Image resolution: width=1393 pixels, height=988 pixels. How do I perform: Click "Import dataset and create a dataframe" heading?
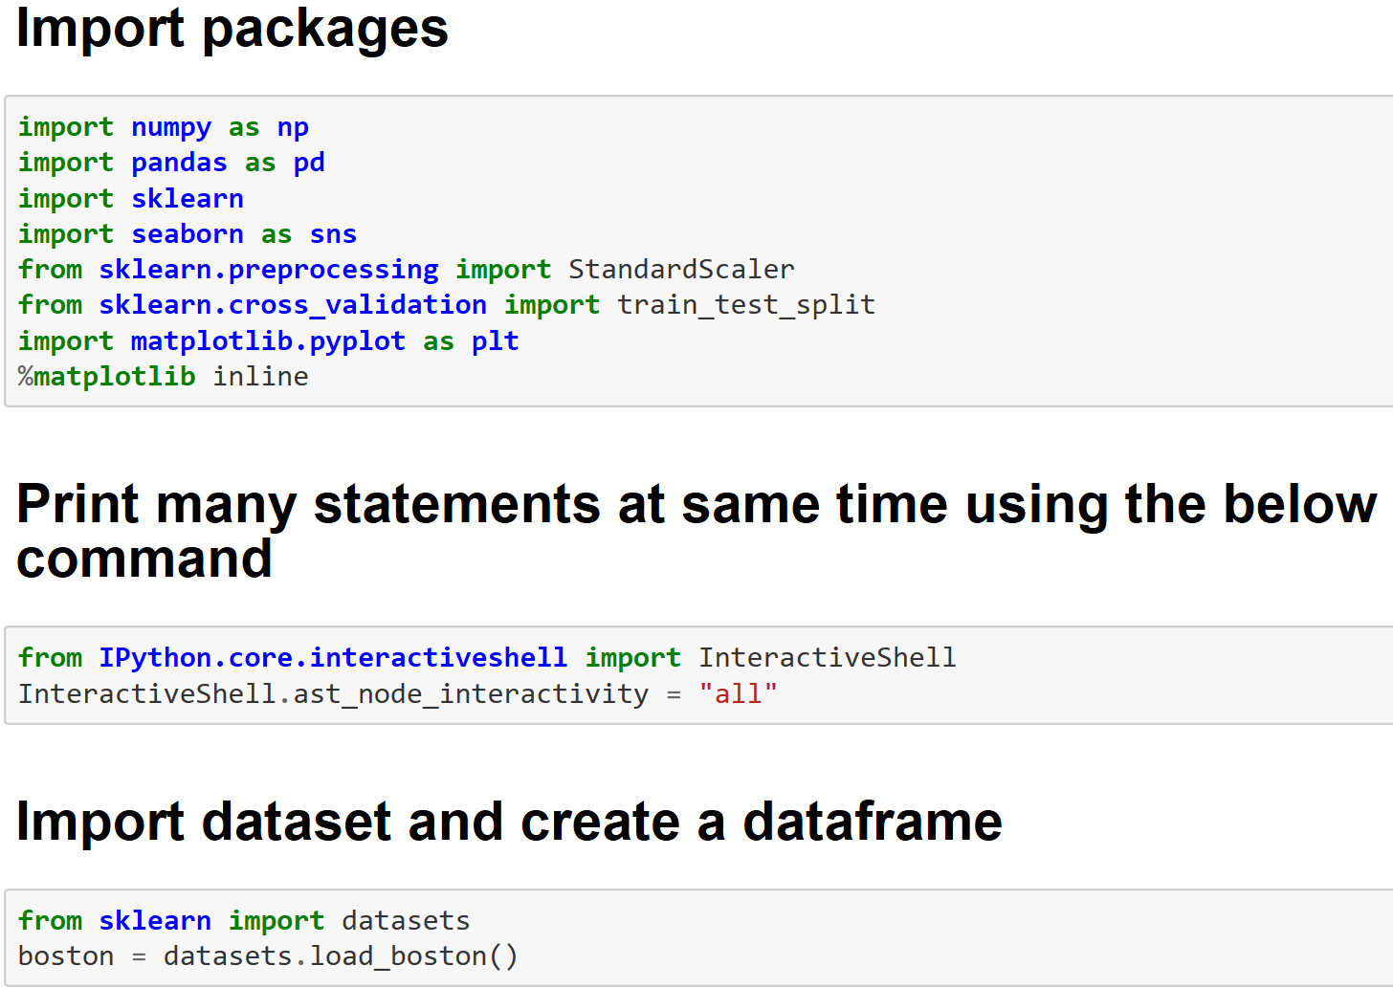click(509, 822)
